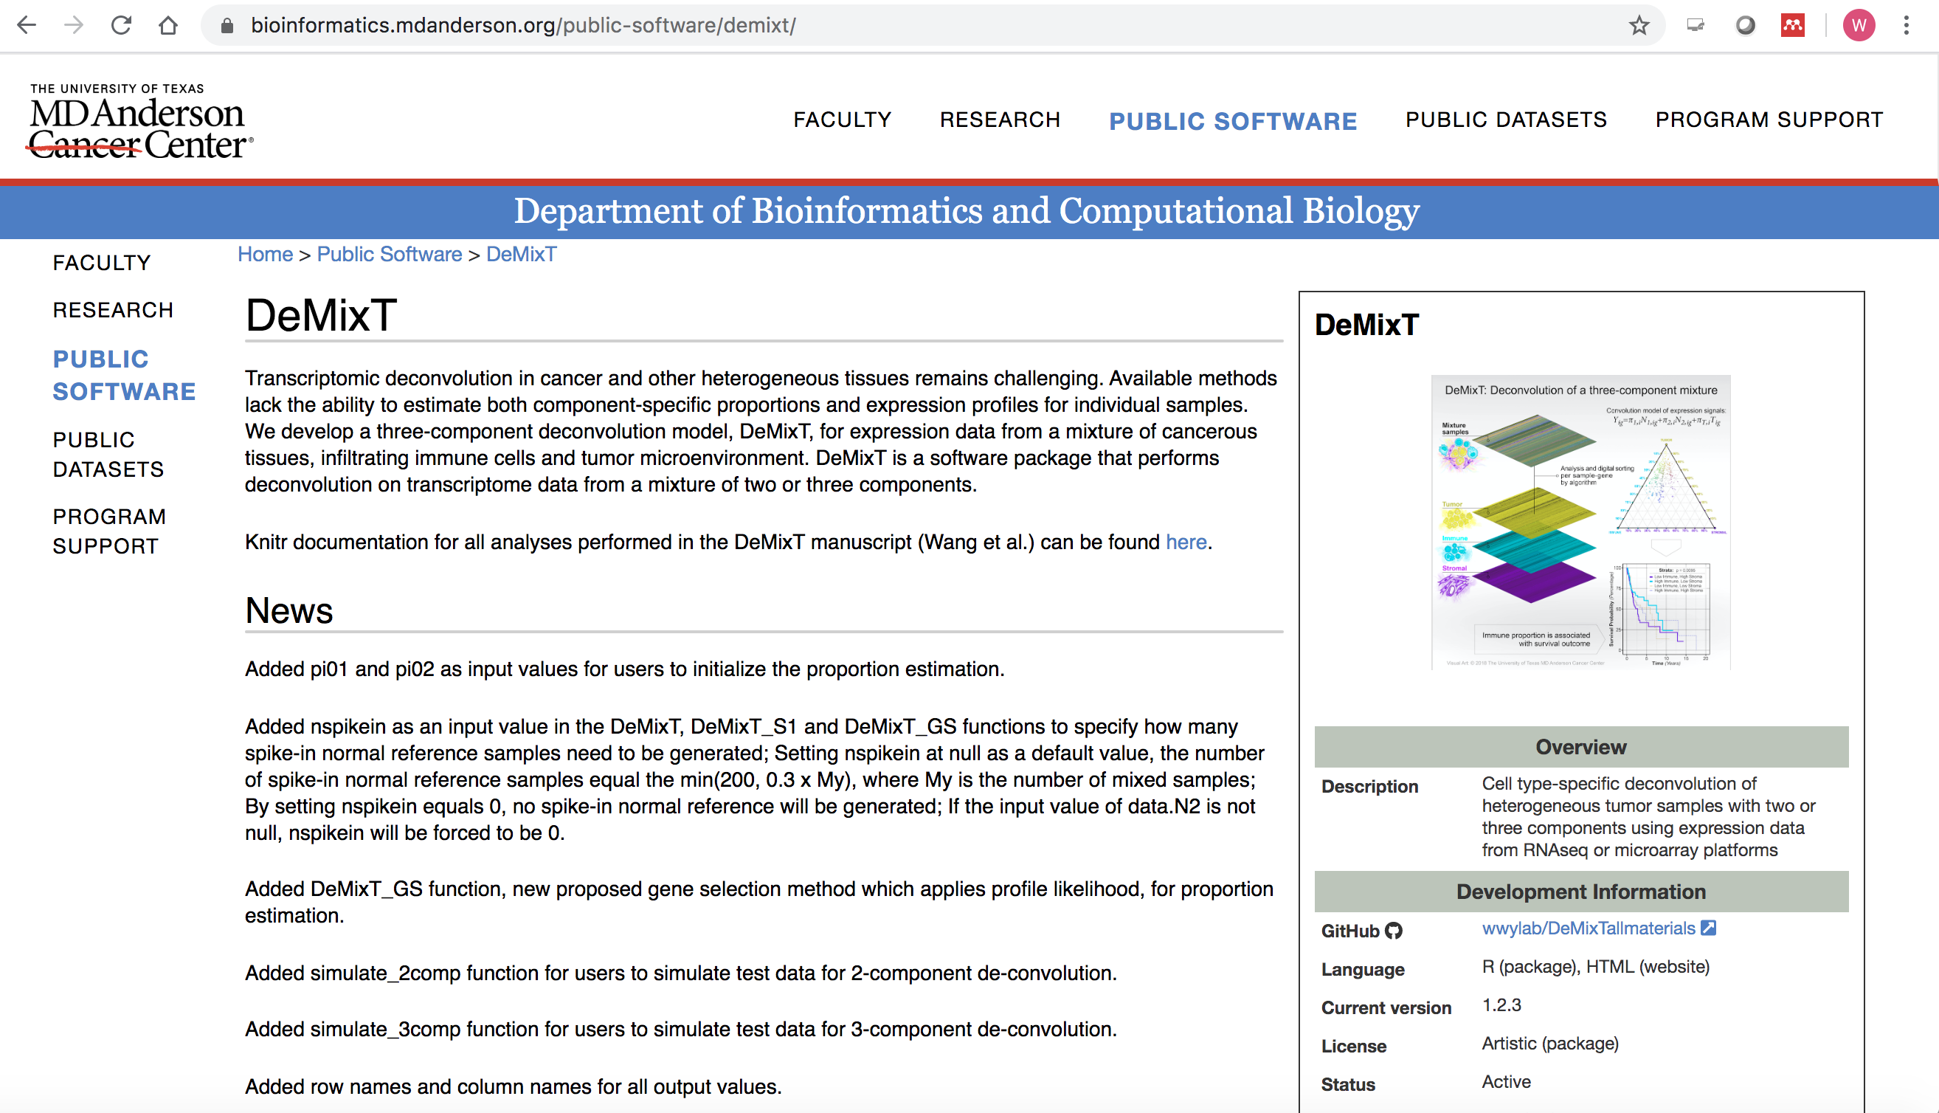
Task: Reload the page with refresh icon
Action: (121, 25)
